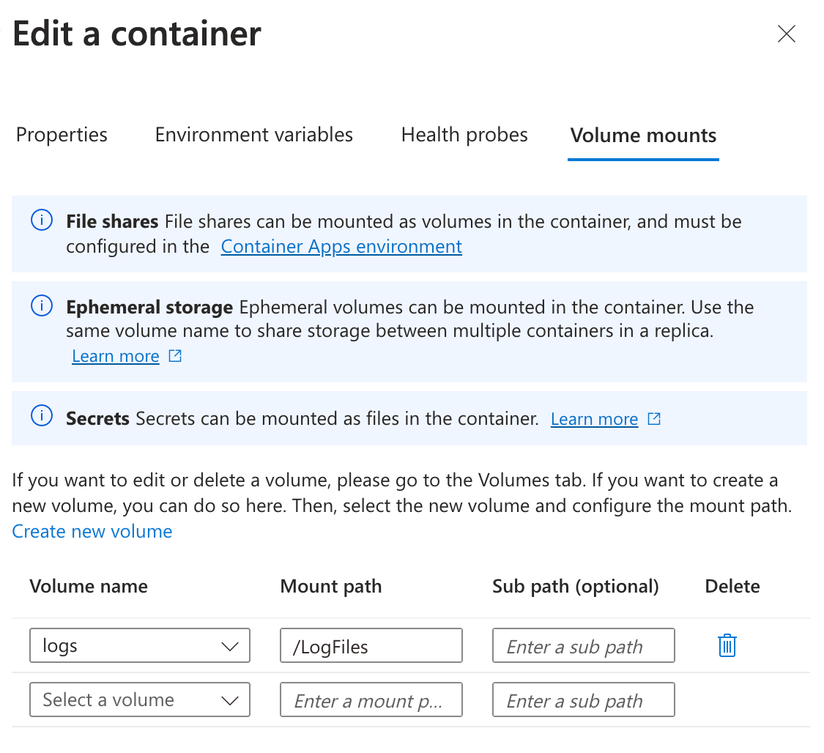Click the first row sub path field
Screen dimensions: 824x753
click(583, 645)
